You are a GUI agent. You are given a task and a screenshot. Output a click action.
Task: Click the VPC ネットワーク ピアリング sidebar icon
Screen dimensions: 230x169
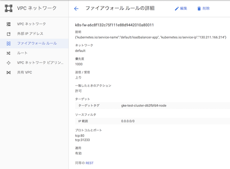coord(9,63)
